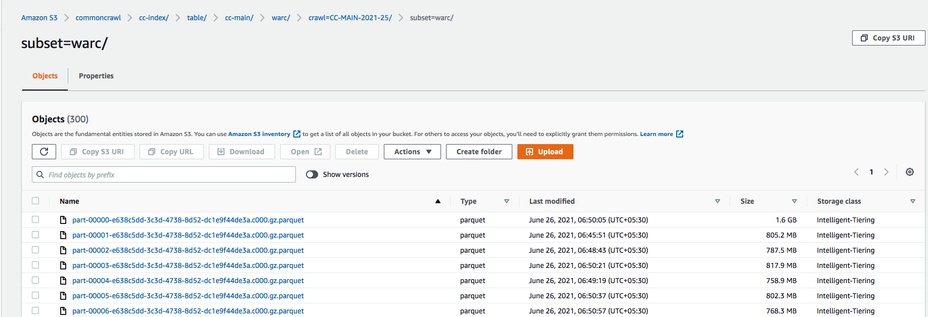Click the file icon for part-00000 row
The height and width of the screenshot is (317, 928).
63,220
